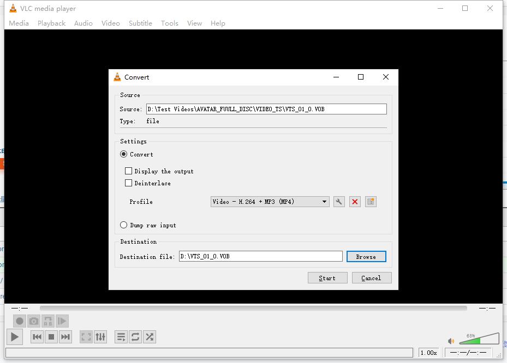The width and height of the screenshot is (507, 363).
Task: Click the Play button in the control bar
Action: pos(15,337)
